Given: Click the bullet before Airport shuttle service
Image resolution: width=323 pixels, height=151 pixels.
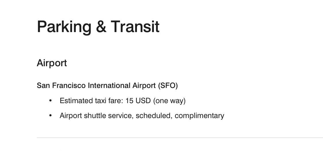Looking at the screenshot, I should point(51,115).
